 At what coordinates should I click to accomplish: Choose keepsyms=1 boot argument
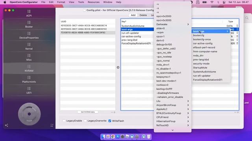(172, 77)
